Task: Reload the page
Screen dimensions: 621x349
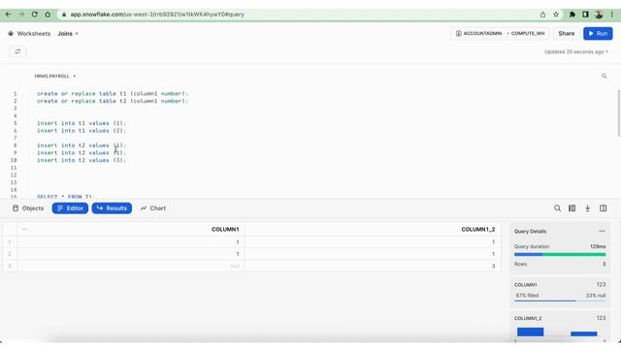Action: (35, 15)
